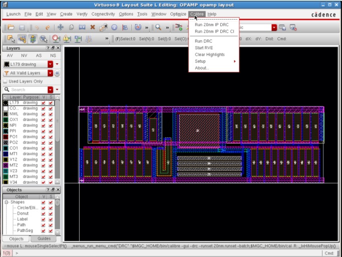342x257 pixels.
Task: Toggle the green hierarchy depth icon
Action: (x=33, y=39)
